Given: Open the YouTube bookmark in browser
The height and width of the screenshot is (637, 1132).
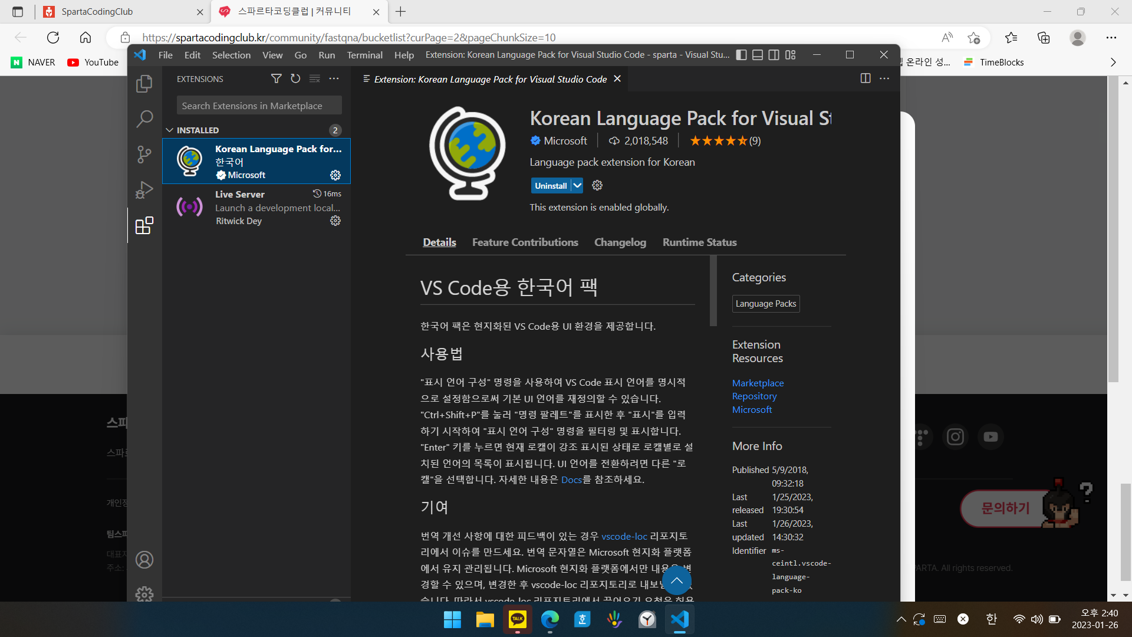Looking at the screenshot, I should coord(93,62).
